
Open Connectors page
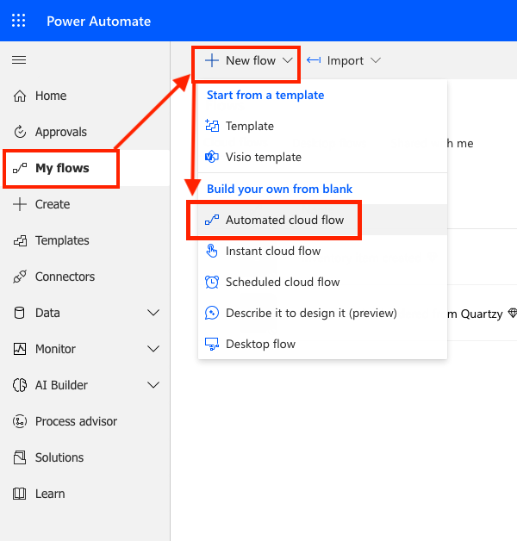(x=85, y=277)
